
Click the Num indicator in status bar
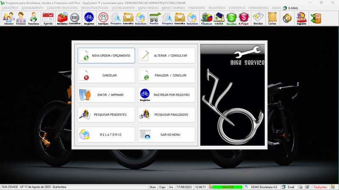pos(153,187)
